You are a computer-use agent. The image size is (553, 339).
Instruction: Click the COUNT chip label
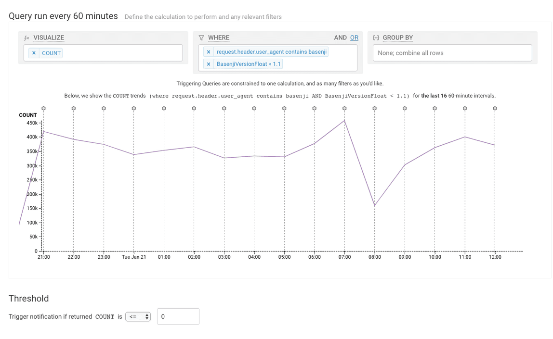(51, 53)
